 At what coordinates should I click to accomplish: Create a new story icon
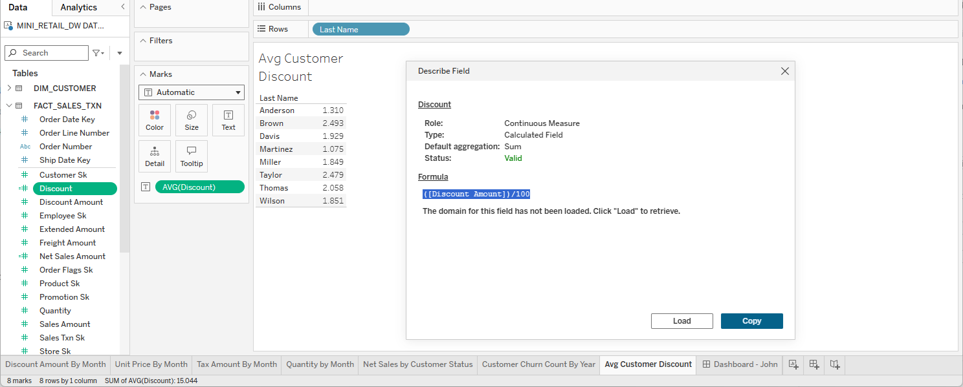click(x=835, y=364)
